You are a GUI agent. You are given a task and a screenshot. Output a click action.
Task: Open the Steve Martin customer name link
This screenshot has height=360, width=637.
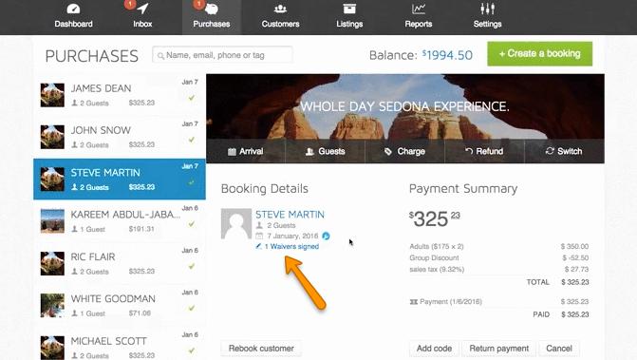coord(290,214)
